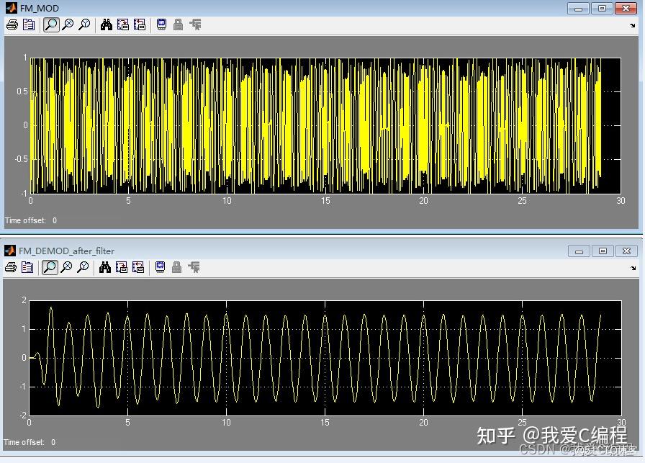Viewport: 645px width, 463px height.
Task: Toggle Floating scope icon in FM_DEMOD_after_filter window
Action: click(160, 268)
